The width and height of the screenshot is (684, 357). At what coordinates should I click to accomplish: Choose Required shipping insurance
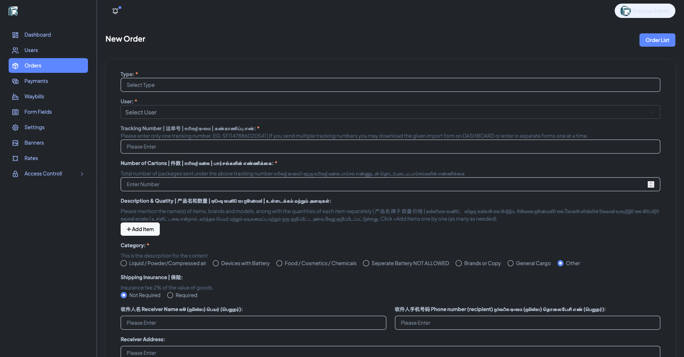170,295
